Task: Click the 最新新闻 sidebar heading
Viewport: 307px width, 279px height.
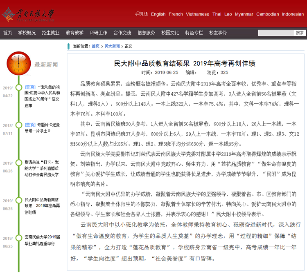Action: 46,65
